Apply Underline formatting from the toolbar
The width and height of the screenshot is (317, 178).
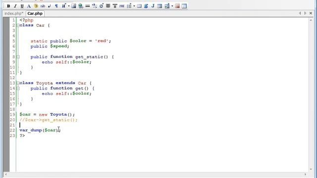tap(22, 6)
